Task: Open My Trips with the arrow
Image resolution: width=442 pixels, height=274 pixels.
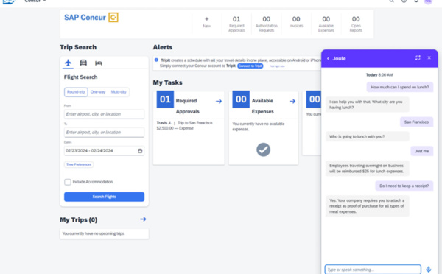Action: tap(143, 219)
